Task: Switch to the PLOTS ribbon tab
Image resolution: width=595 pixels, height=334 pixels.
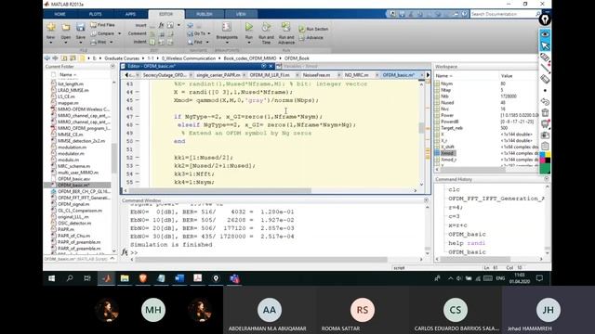Action: point(95,14)
